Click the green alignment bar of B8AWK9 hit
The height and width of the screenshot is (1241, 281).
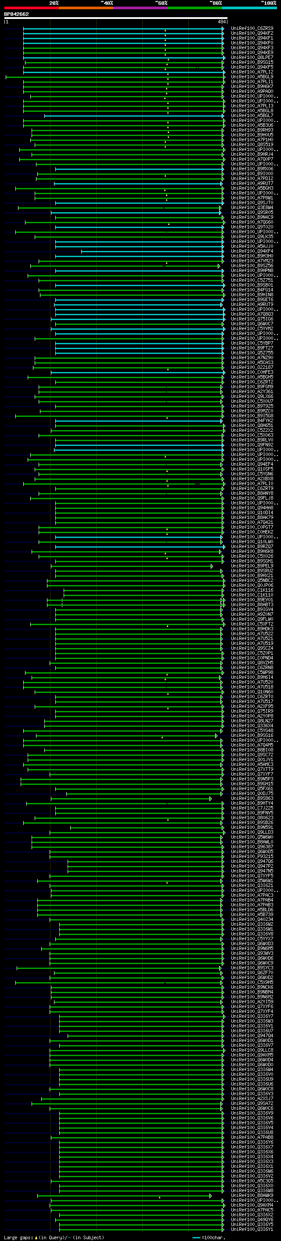point(124,1195)
